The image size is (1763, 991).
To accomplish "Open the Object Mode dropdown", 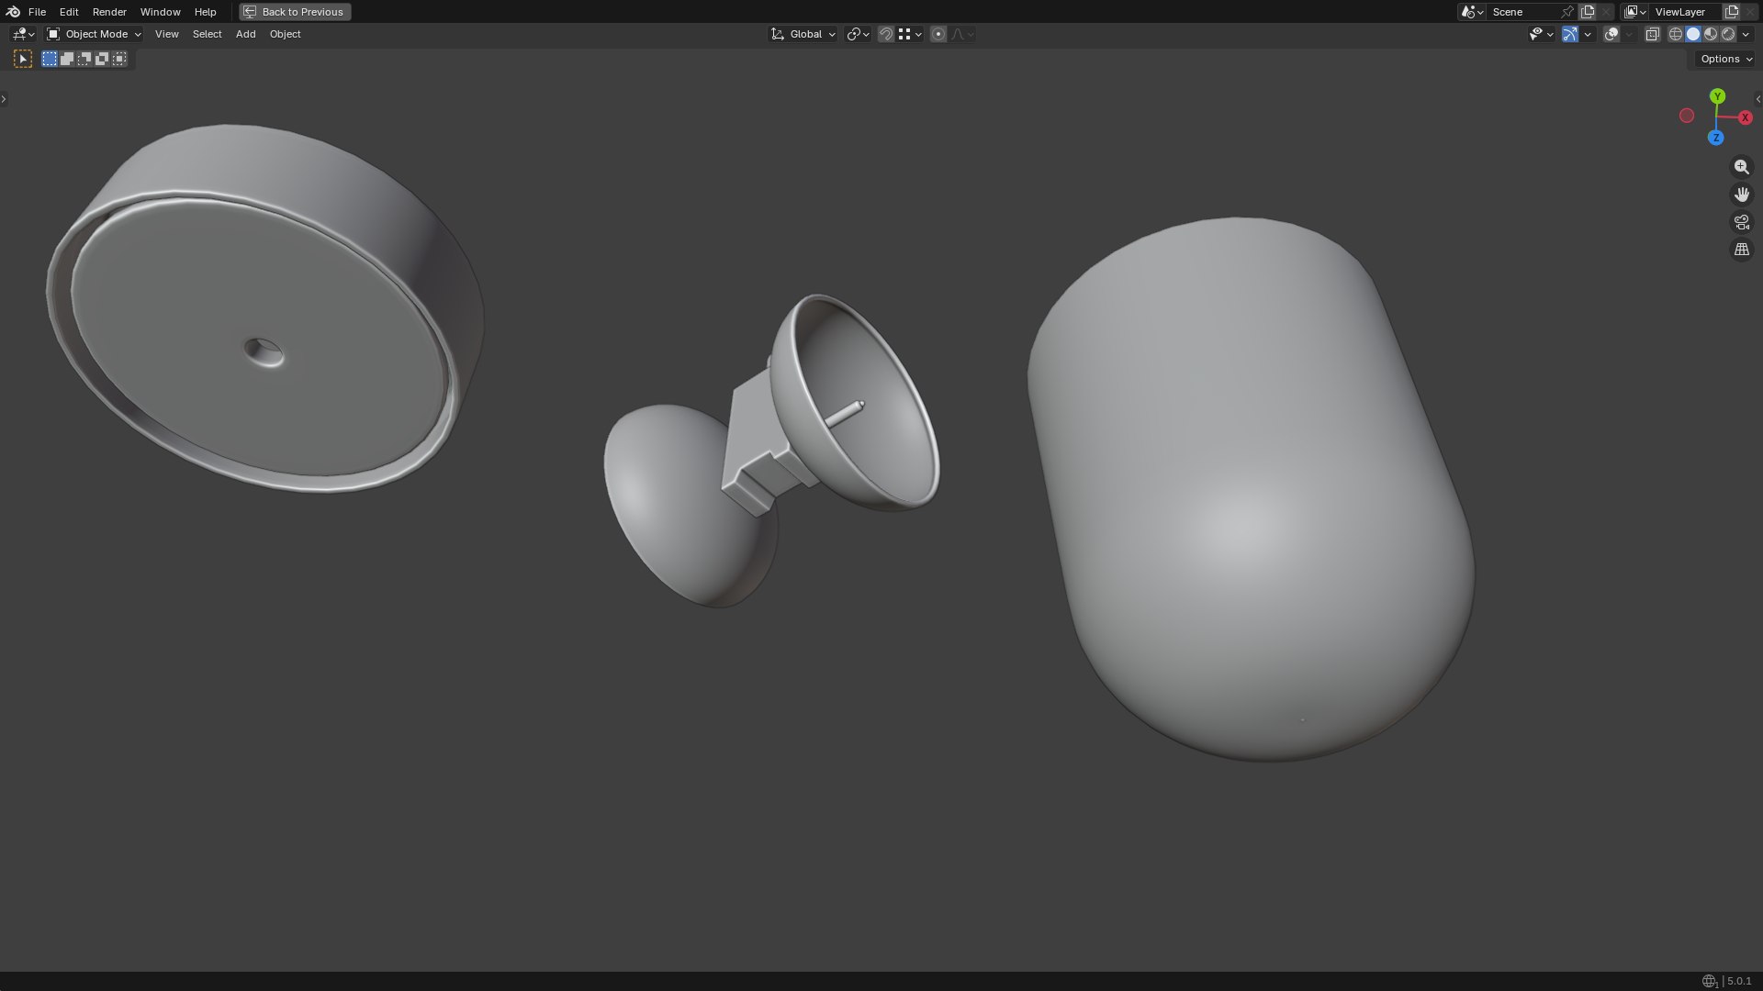I will [x=94, y=34].
